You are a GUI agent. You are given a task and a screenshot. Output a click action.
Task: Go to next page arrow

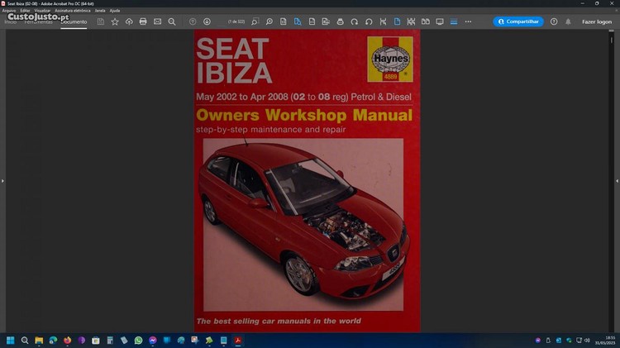(x=207, y=21)
